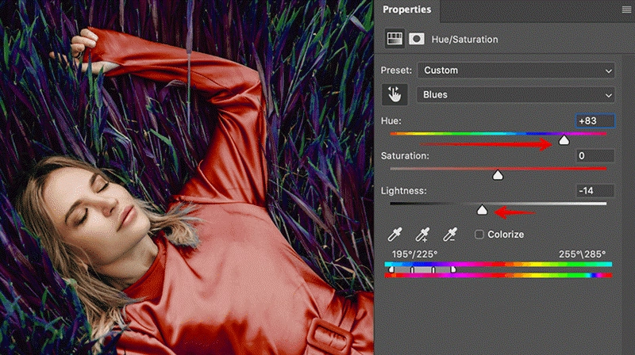Click the Lightness value field showing -14
Image resolution: width=635 pixels, height=355 pixels.
595,191
